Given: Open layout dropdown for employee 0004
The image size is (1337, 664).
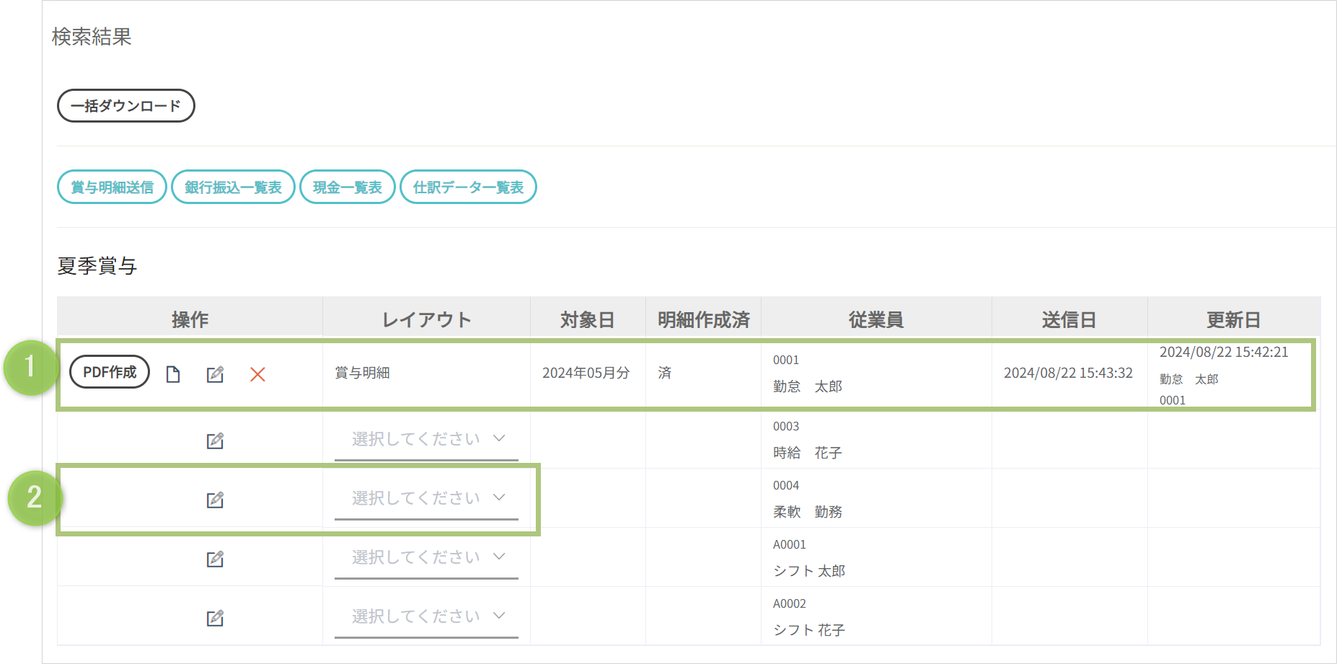Looking at the screenshot, I should point(426,498).
